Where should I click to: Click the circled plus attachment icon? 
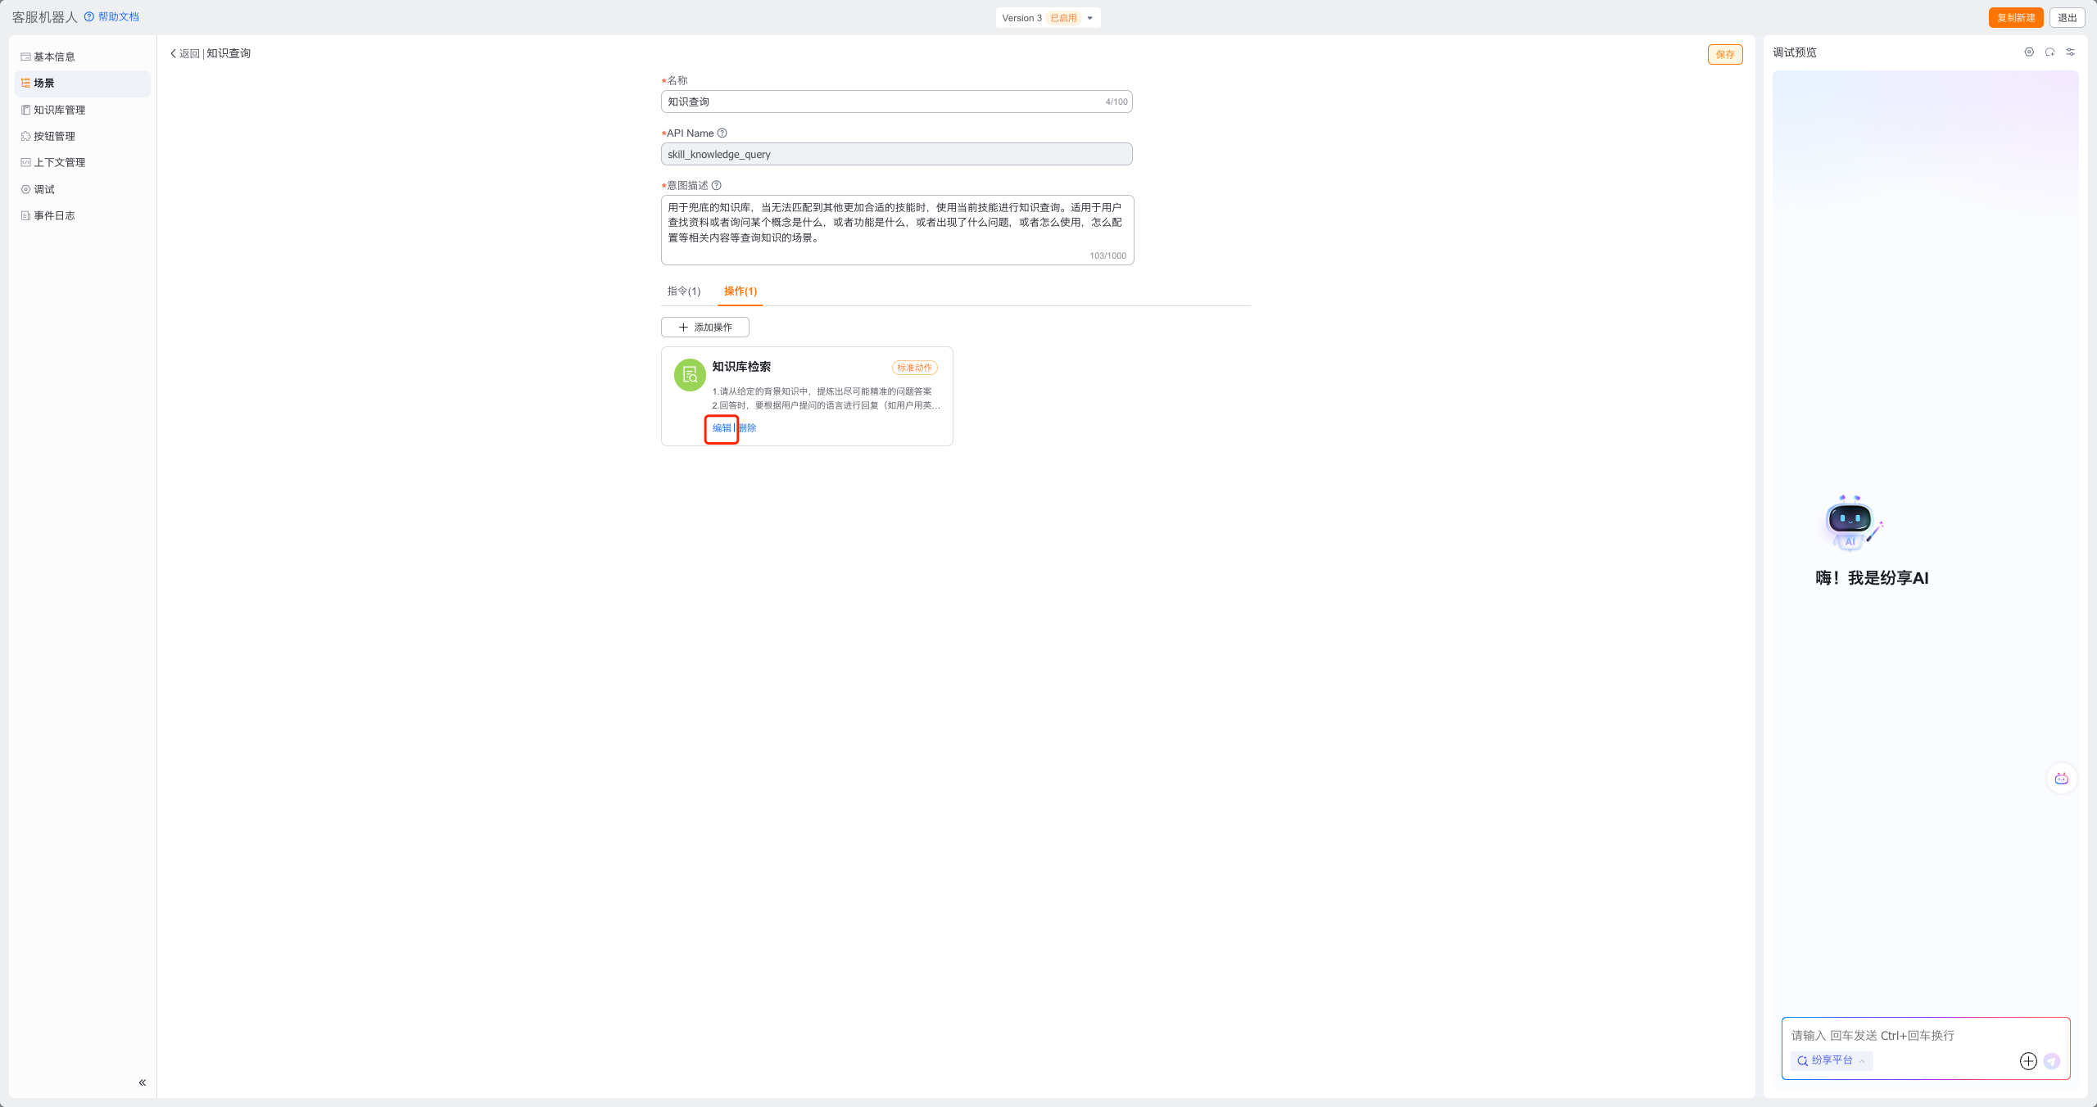click(x=2028, y=1061)
